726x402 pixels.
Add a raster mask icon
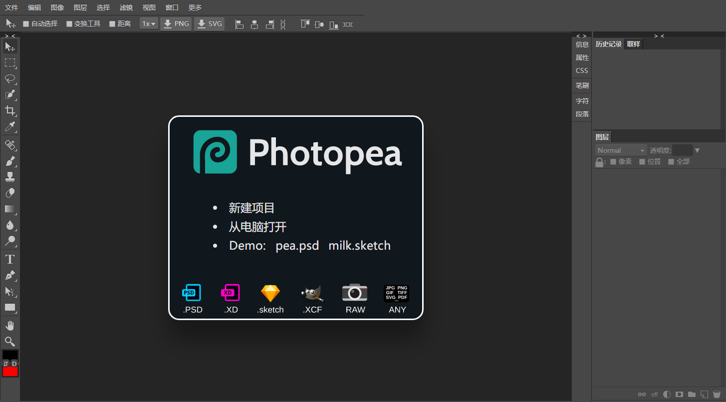pos(679,395)
